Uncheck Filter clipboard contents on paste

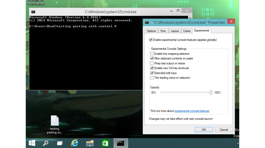(152, 58)
